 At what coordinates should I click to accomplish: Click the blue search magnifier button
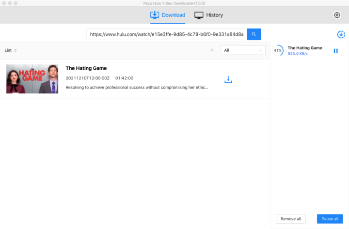254,34
